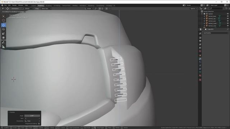Open the Select Box drag dropdown
The image size is (230, 129).
(x=46, y=9)
